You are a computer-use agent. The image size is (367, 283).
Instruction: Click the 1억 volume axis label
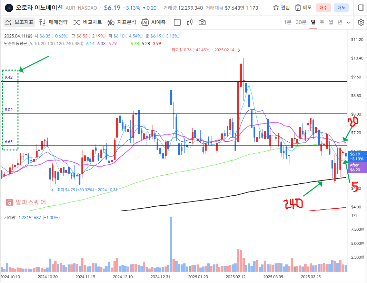[354, 215]
